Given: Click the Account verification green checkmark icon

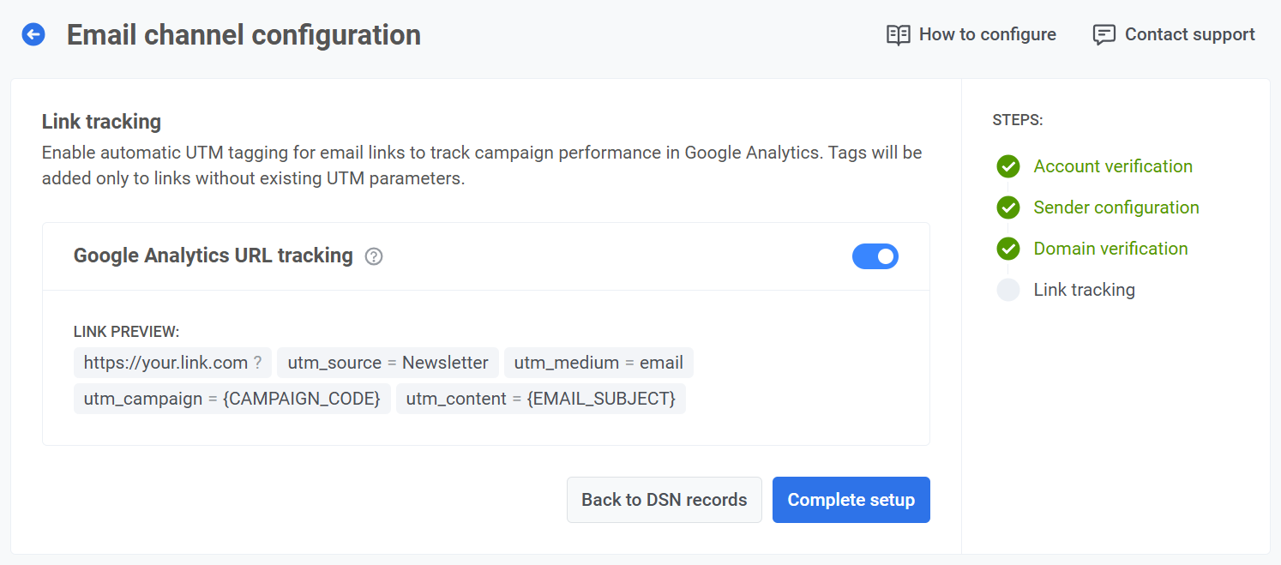Looking at the screenshot, I should (x=1008, y=166).
